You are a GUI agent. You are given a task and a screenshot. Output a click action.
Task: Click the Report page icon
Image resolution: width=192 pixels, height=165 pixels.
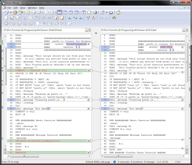(x=89, y=12)
